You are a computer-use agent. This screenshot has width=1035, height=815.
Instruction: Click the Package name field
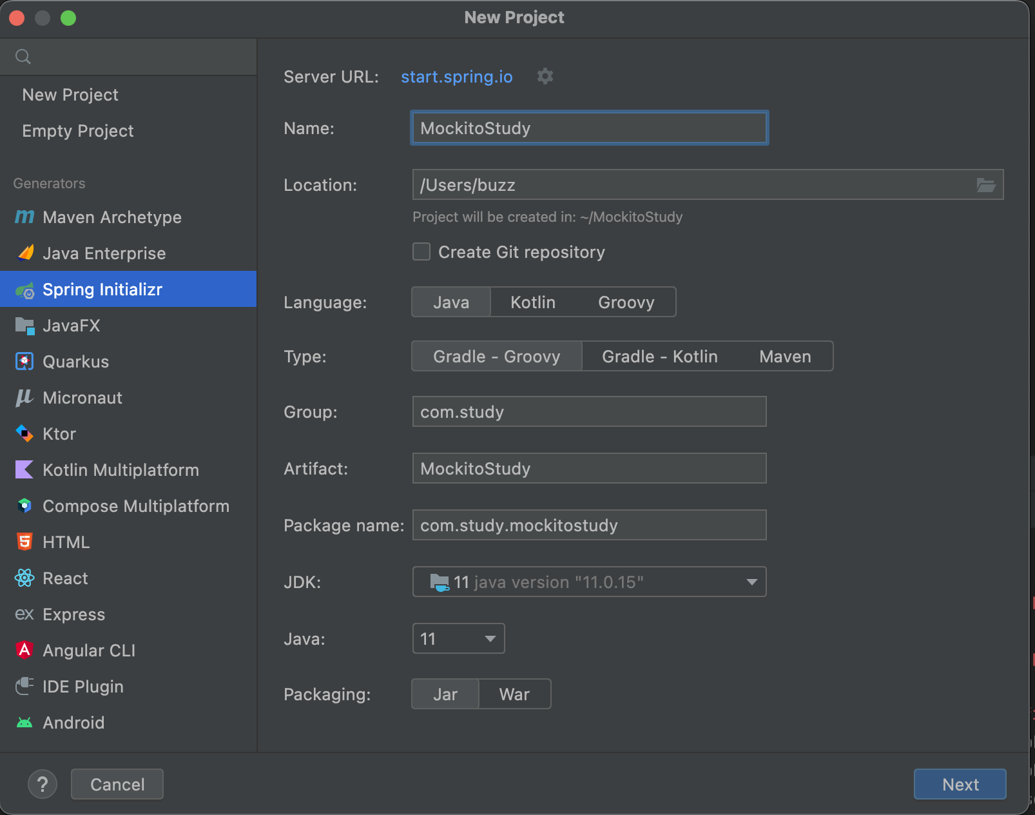point(589,525)
